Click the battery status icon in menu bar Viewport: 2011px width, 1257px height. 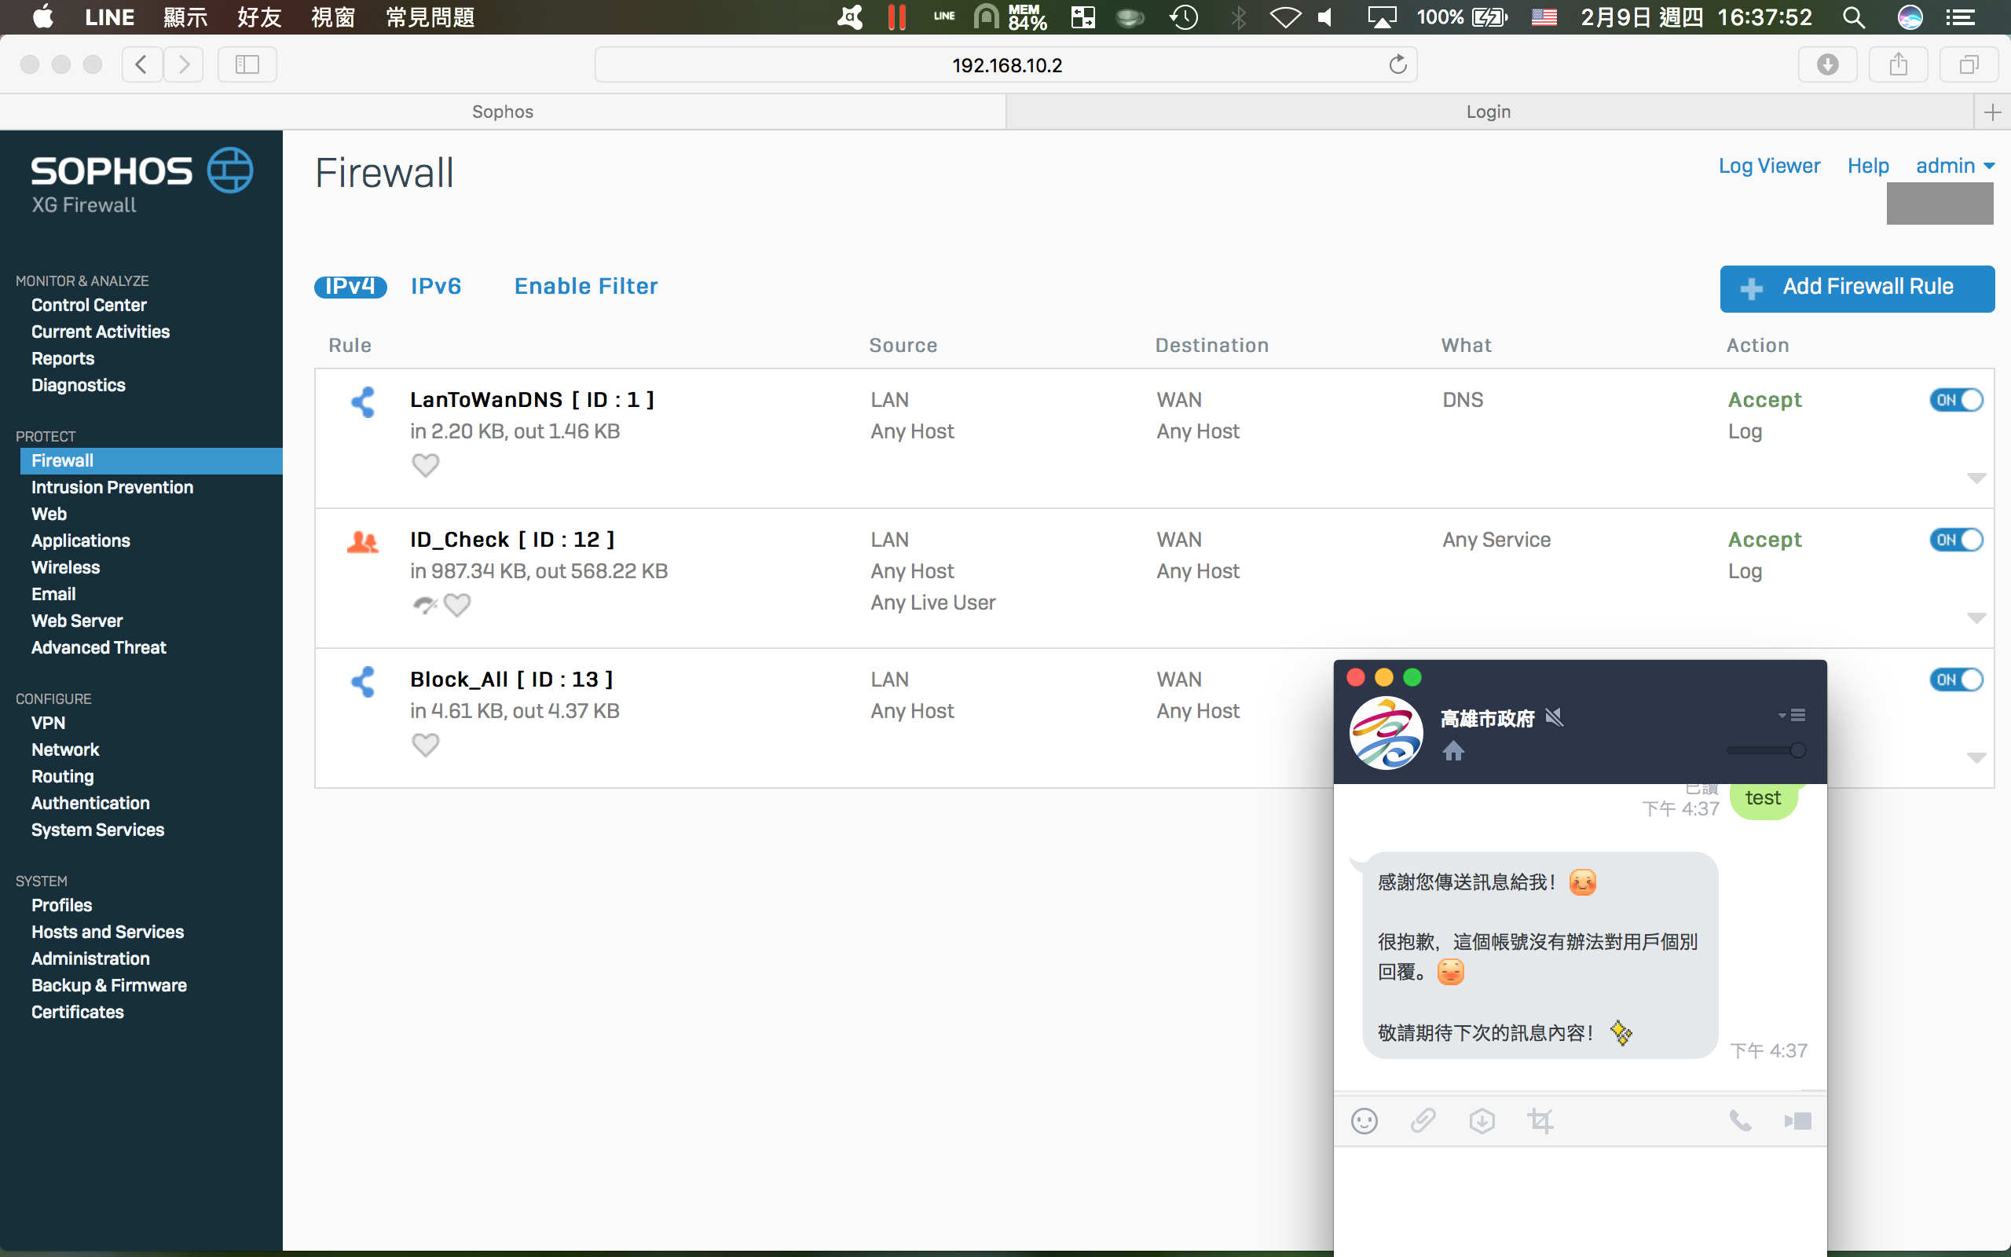pyautogui.click(x=1489, y=17)
